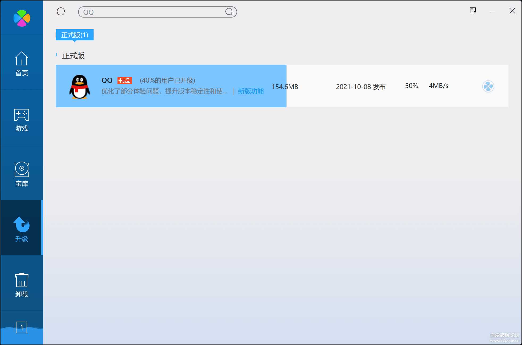522x345 pixels.
Task: Click the "1" badge at the sidebar bottom
Action: (x=22, y=327)
